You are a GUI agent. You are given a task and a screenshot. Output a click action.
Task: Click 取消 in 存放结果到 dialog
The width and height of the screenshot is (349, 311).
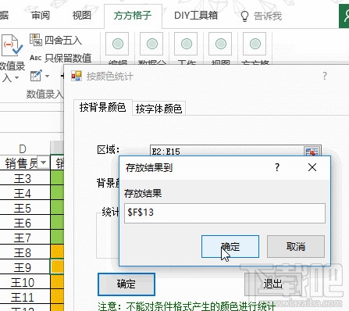[x=296, y=246]
